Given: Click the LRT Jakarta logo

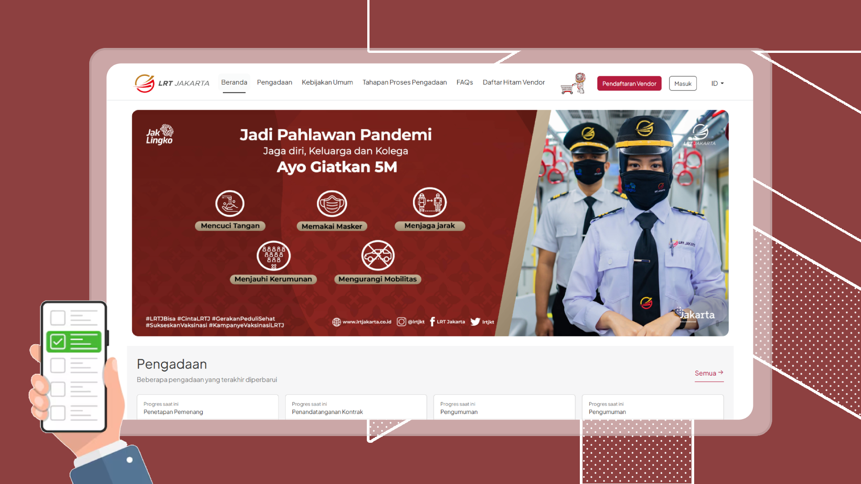Looking at the screenshot, I should 172,83.
